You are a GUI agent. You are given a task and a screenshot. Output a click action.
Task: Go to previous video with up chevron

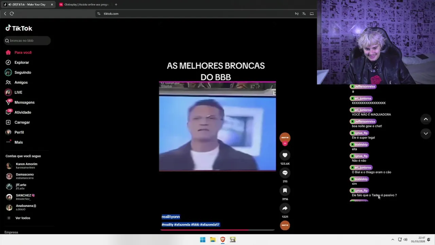pos(425,119)
